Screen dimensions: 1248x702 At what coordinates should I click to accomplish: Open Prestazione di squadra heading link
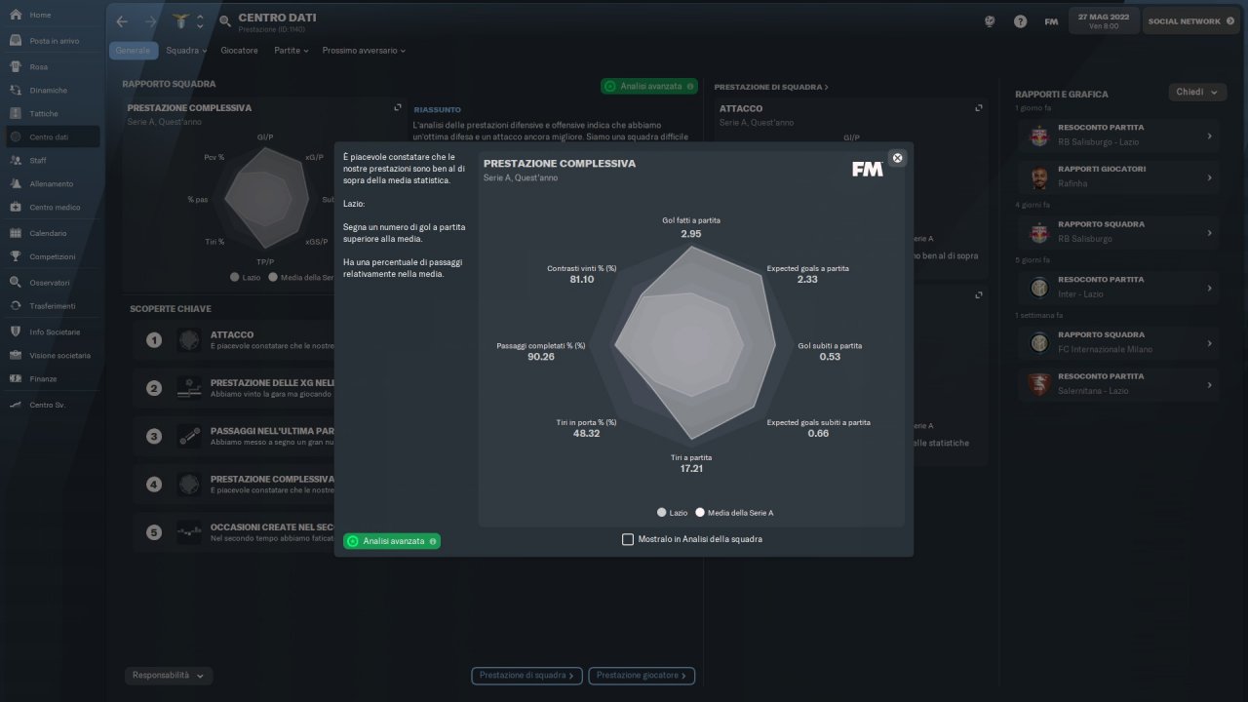(770, 87)
